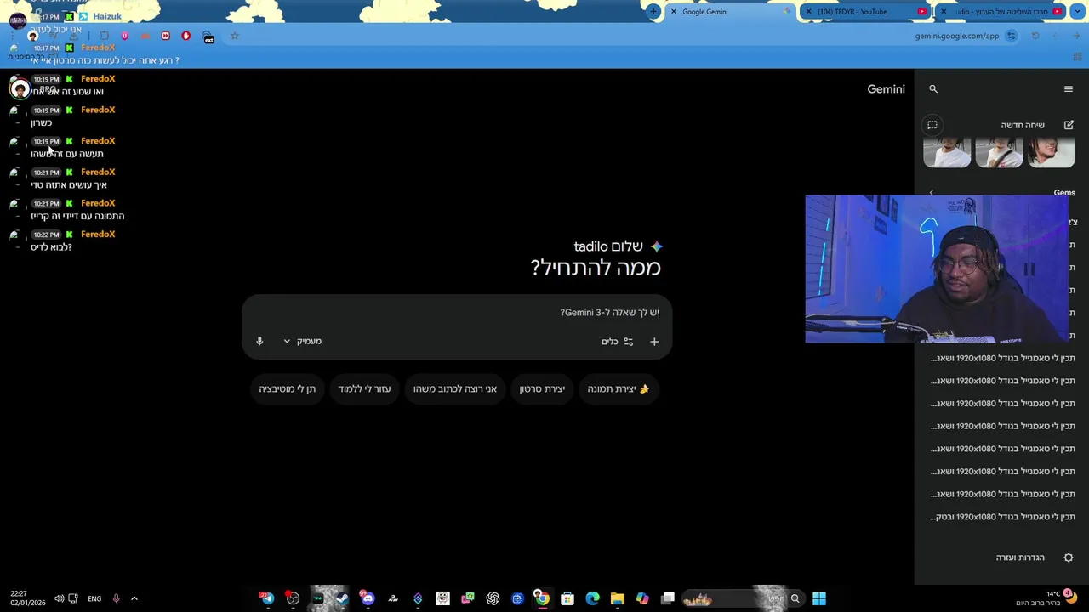
Task: Switch to the (104) TEDYR - YouTube tab
Action: [x=865, y=12]
